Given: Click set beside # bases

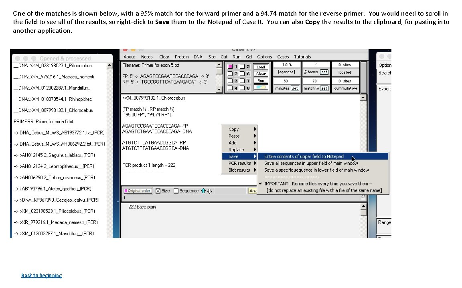Looking at the screenshot, I should [x=324, y=72].
